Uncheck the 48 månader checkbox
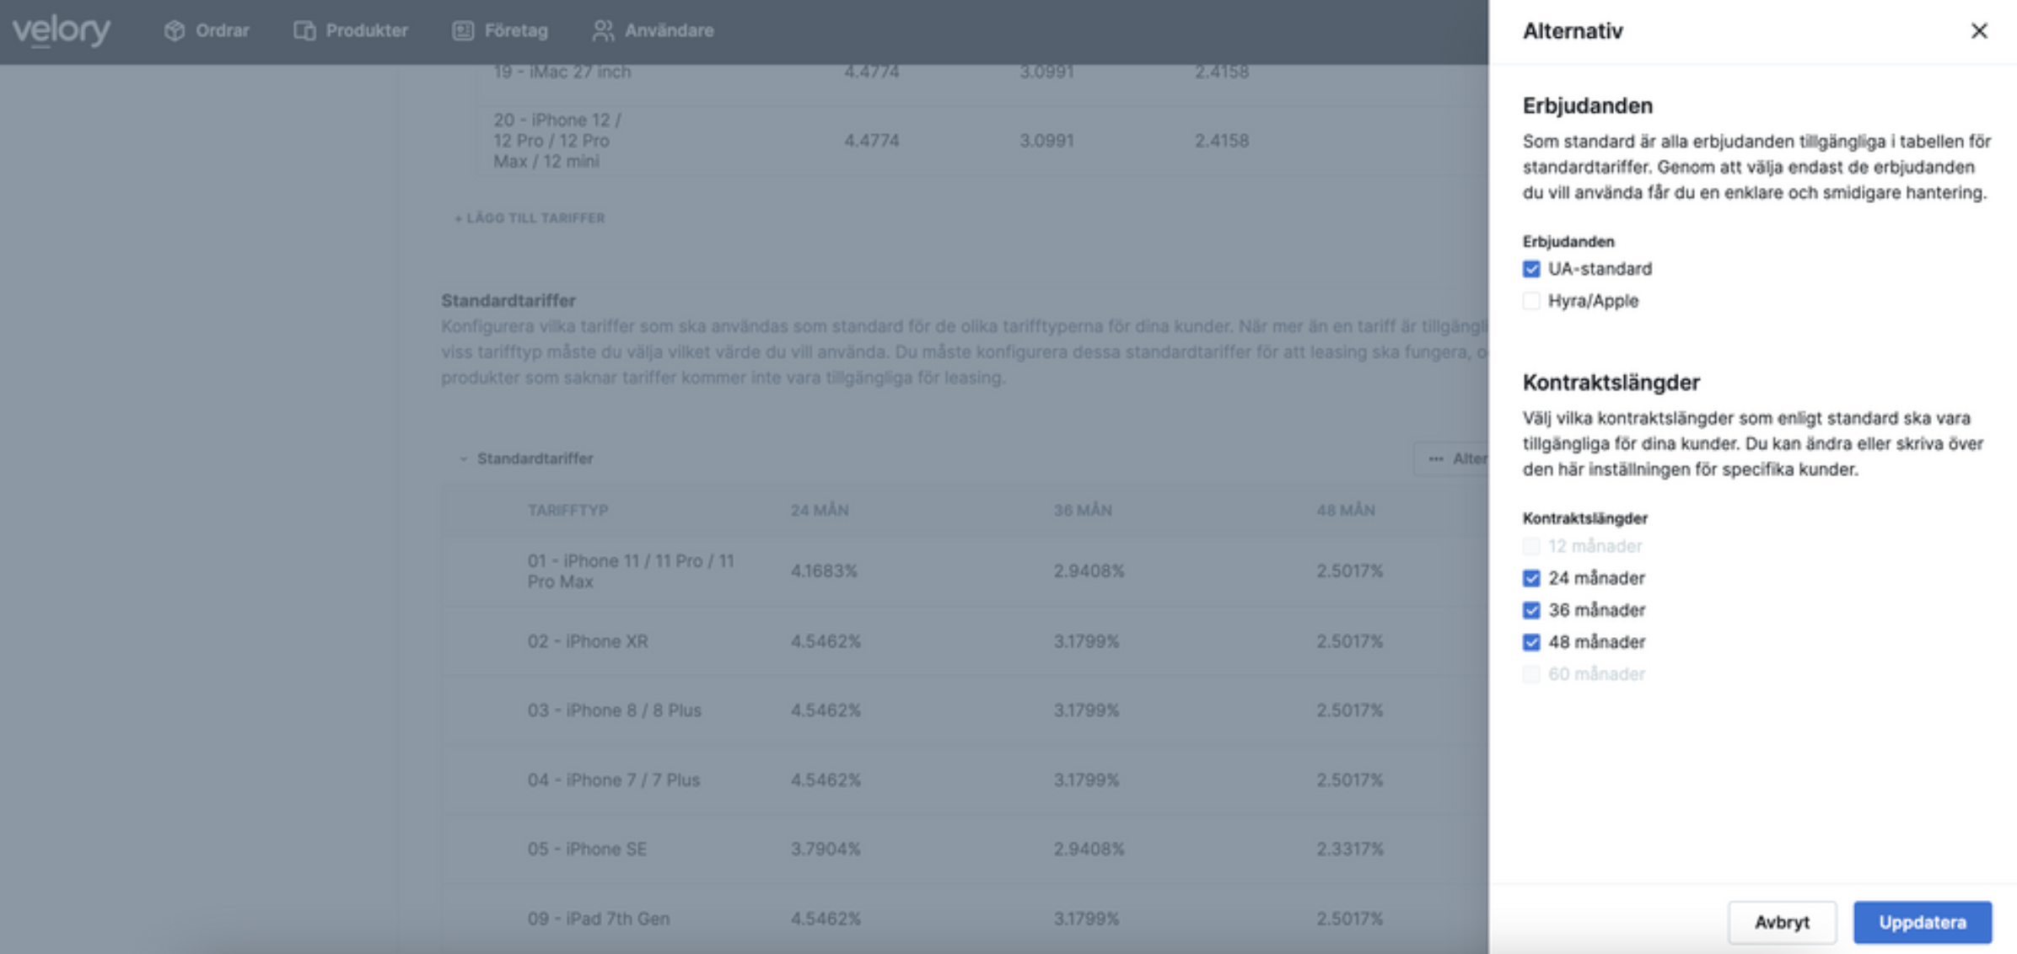Image resolution: width=2017 pixels, height=954 pixels. click(1531, 642)
